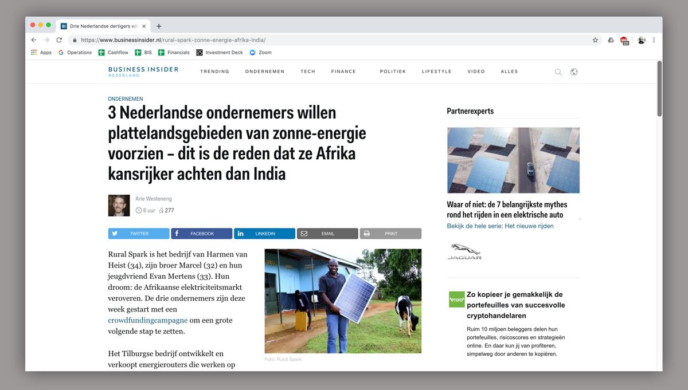
Task: Open the Video menu
Action: click(476, 72)
